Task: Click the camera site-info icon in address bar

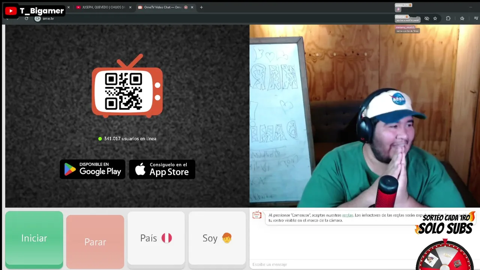Action: [x=37, y=18]
